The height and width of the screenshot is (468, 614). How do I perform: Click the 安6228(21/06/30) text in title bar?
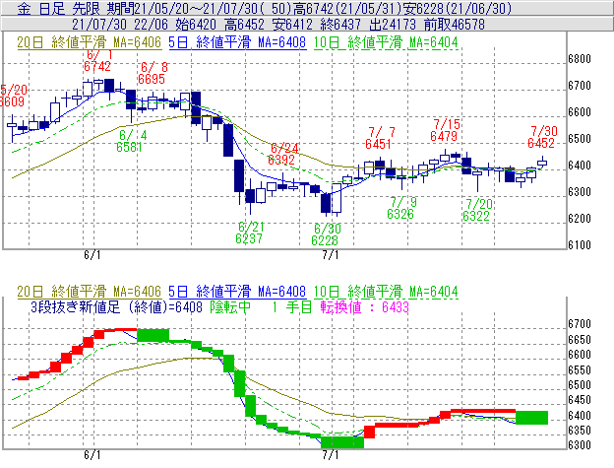(x=457, y=8)
